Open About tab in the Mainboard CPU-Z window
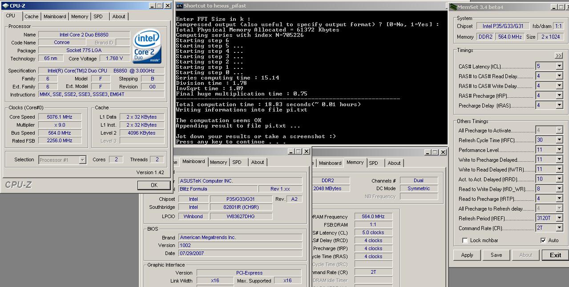569x287 pixels. (258, 162)
